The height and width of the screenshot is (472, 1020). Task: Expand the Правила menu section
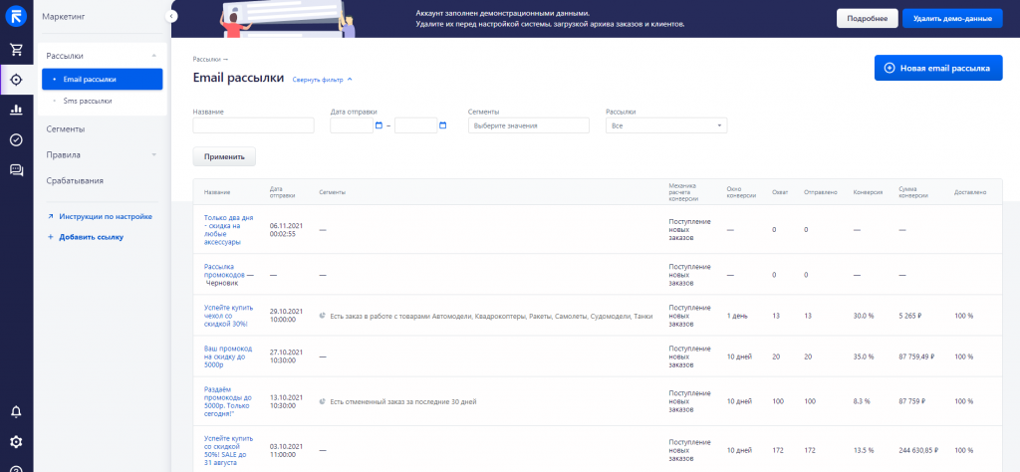point(153,154)
